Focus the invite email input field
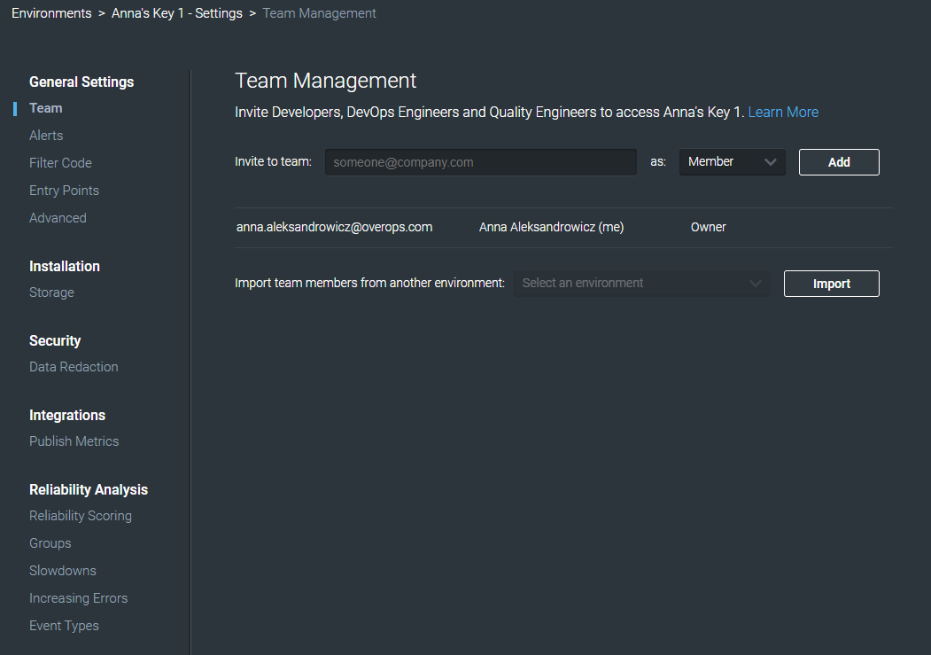Viewport: 931px width, 655px height. coord(481,162)
